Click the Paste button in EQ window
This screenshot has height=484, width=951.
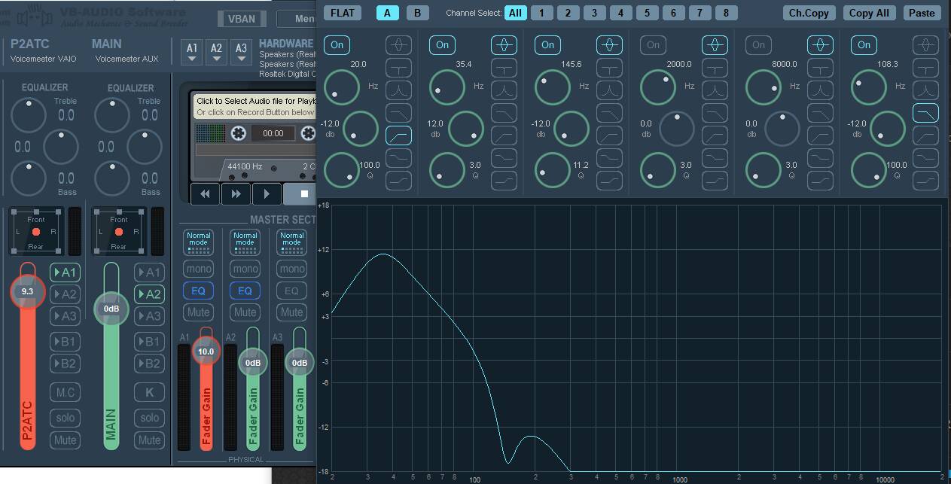pyautogui.click(x=922, y=13)
